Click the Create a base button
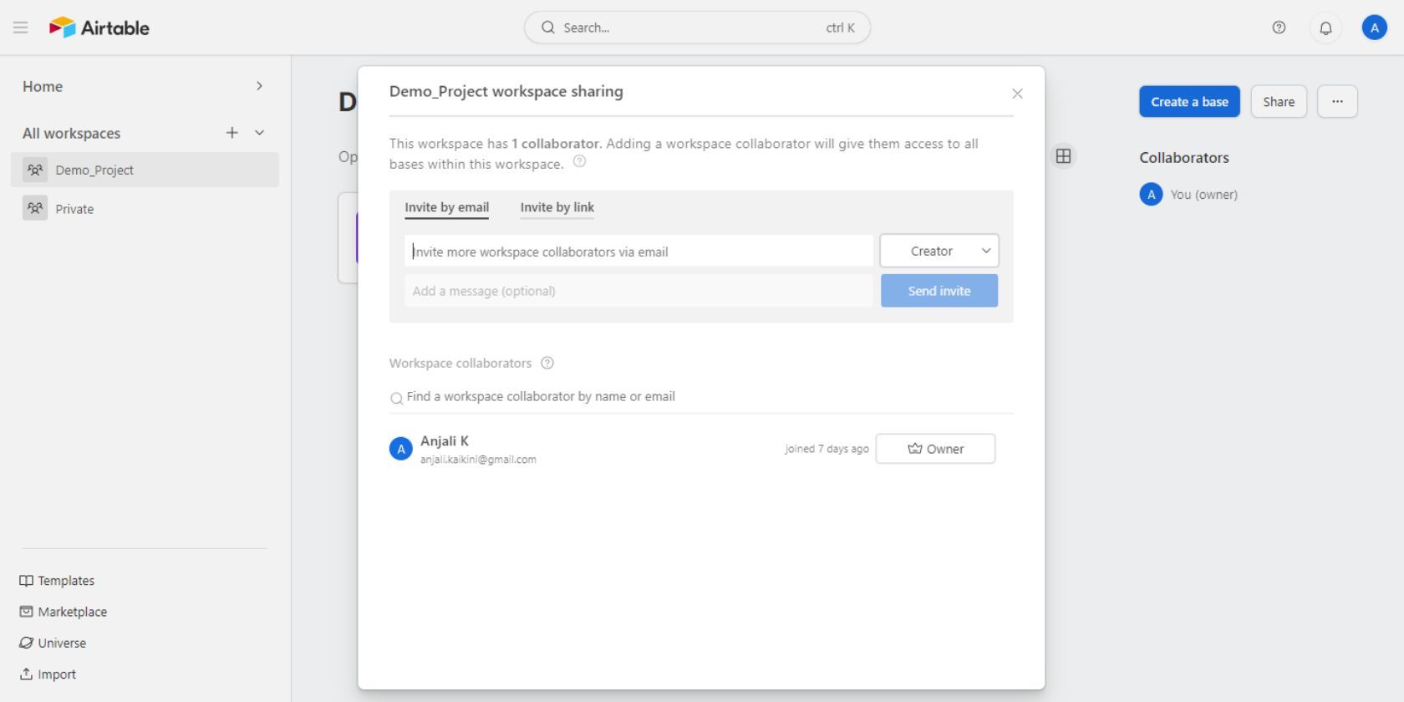The width and height of the screenshot is (1404, 702). (1189, 102)
